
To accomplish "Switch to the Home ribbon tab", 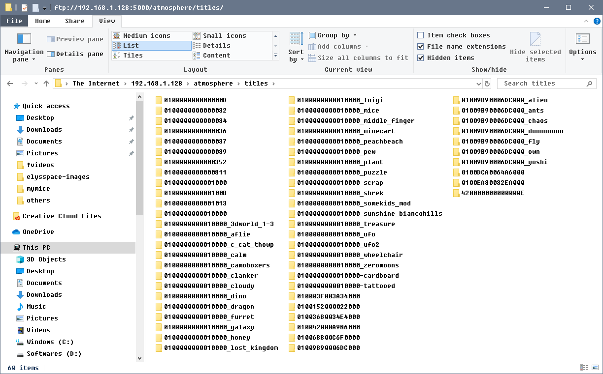I will point(42,21).
